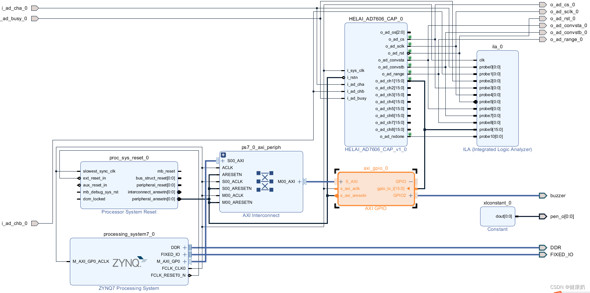This screenshot has width=590, height=293.
Task: Click the o_ad_ch8[15:0] output pin
Action: click(390, 129)
